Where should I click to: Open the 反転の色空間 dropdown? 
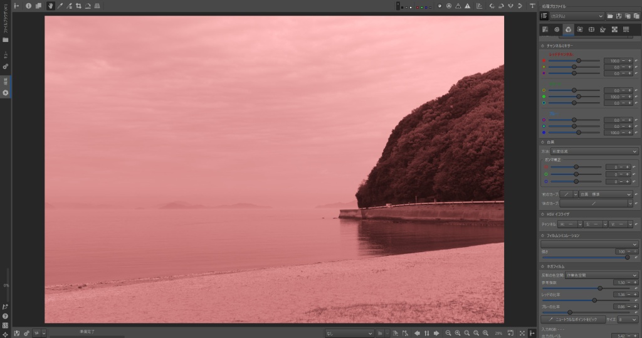point(601,275)
